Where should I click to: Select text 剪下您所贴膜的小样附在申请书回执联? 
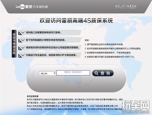coord(46,40)
